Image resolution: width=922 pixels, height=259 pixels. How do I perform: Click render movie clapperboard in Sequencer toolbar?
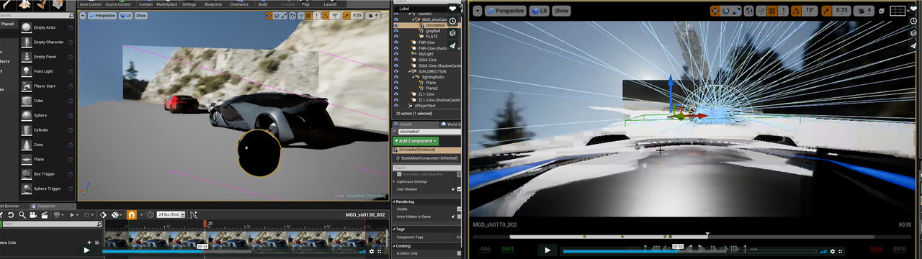click(44, 214)
